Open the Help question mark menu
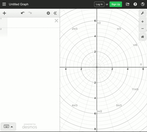Screen dimensions: 147x132 pyautogui.click(x=135, y=4)
